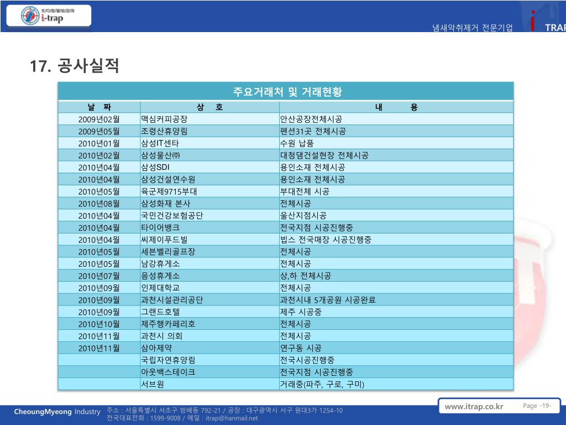Viewport: 566px width, 425px height.
Task: Select the '아웃백스테이크' cell
Action: (209, 372)
